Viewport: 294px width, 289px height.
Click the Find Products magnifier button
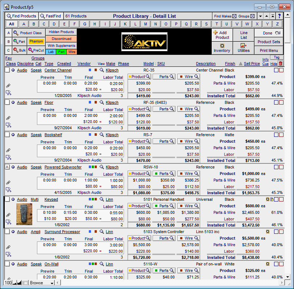[21, 16]
